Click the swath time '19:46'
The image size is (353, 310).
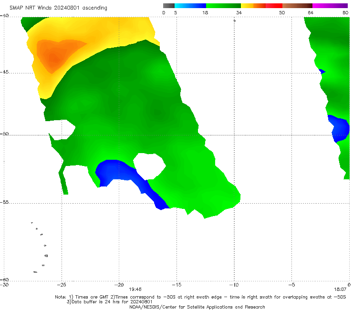[x=135, y=289]
